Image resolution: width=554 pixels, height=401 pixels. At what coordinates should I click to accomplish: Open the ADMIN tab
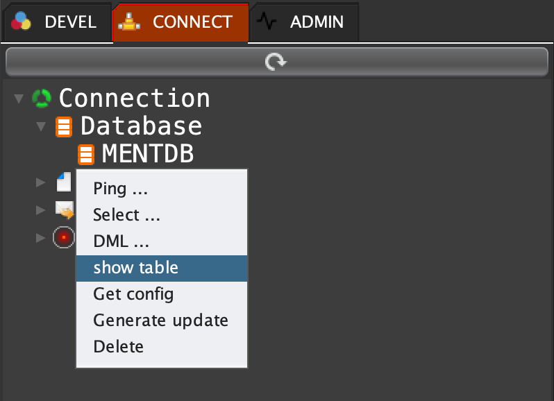304,22
